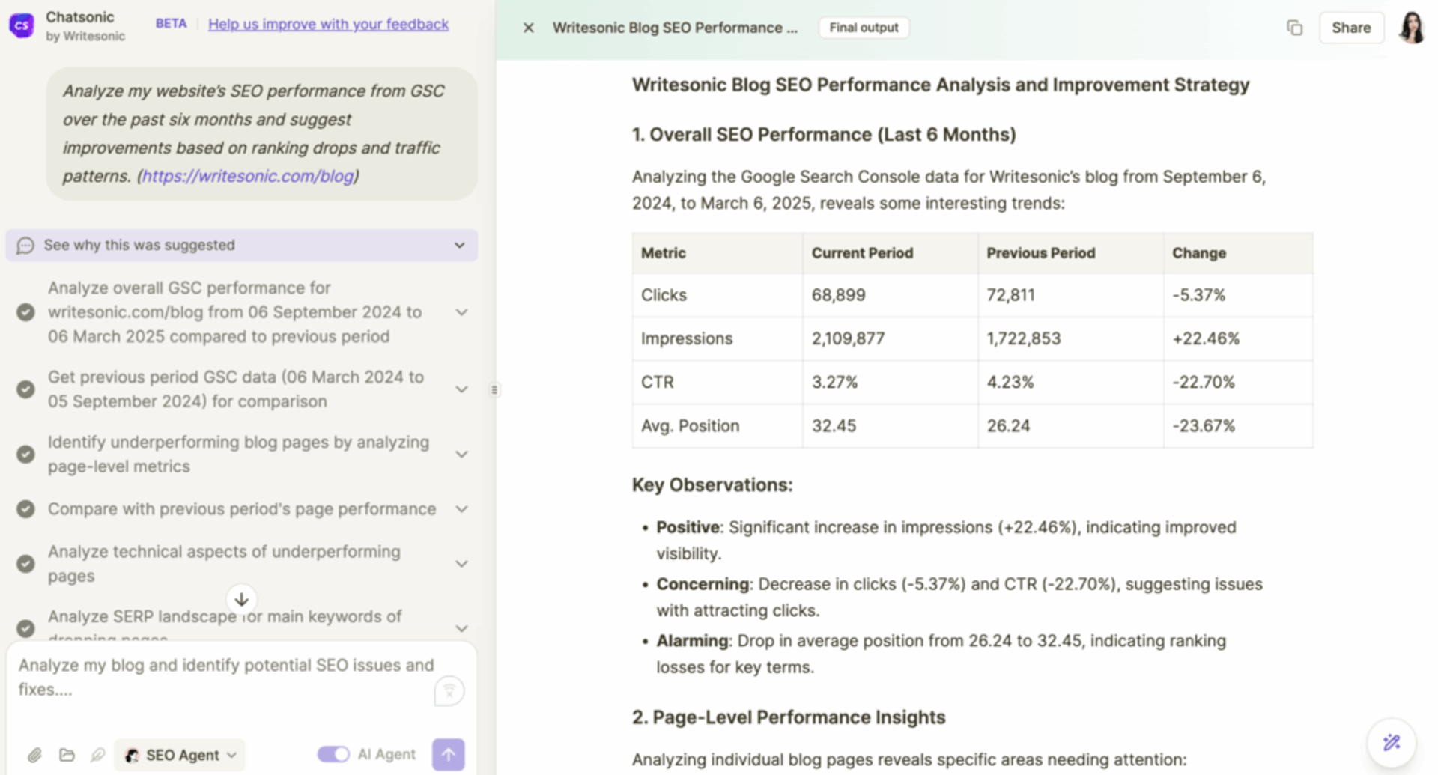Open the feedback link 'Help us improve with your feedback'
This screenshot has height=775, width=1438.
328,24
